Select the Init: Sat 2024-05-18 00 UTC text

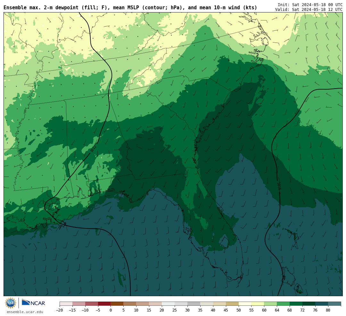coord(310,4)
